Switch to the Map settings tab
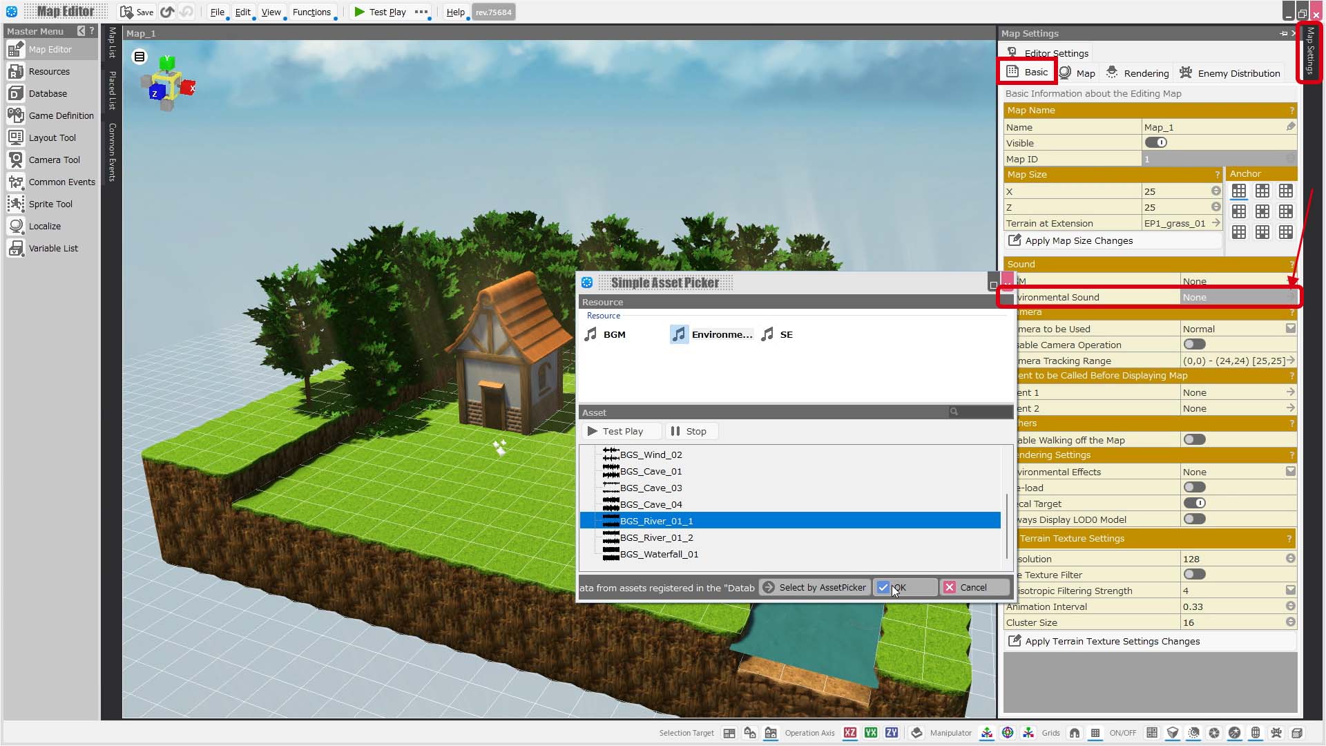The height and width of the screenshot is (746, 1326). click(1077, 73)
